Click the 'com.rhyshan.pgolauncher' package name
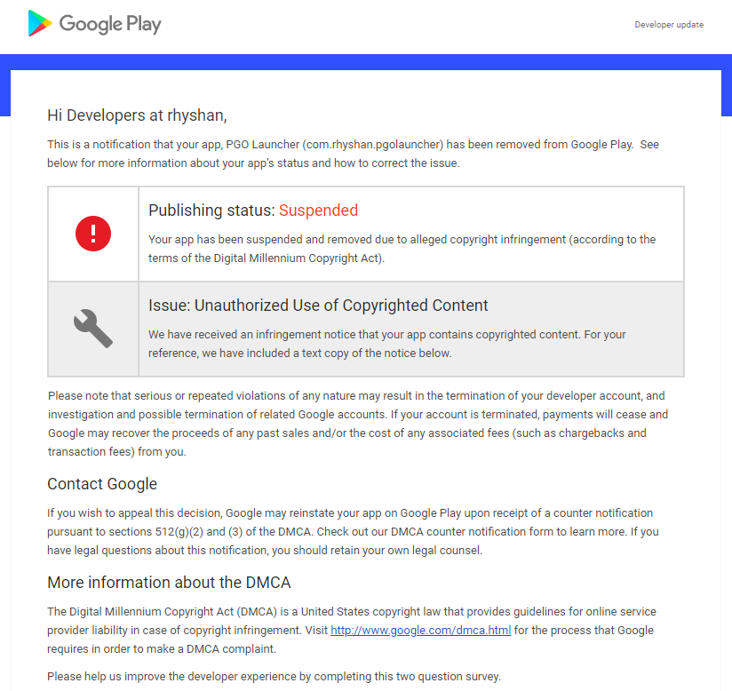The image size is (732, 691). [x=373, y=145]
